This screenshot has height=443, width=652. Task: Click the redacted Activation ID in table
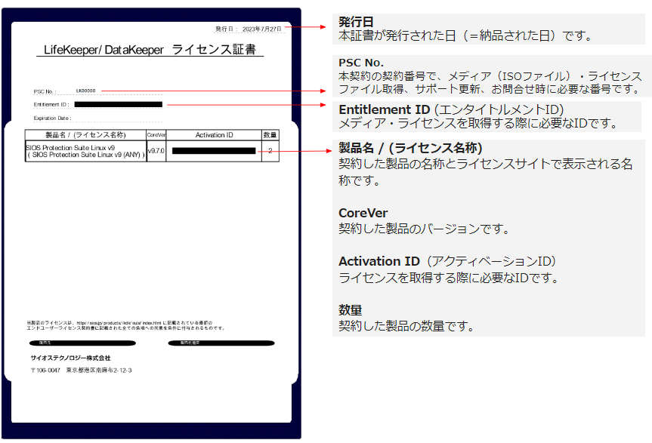click(x=214, y=151)
